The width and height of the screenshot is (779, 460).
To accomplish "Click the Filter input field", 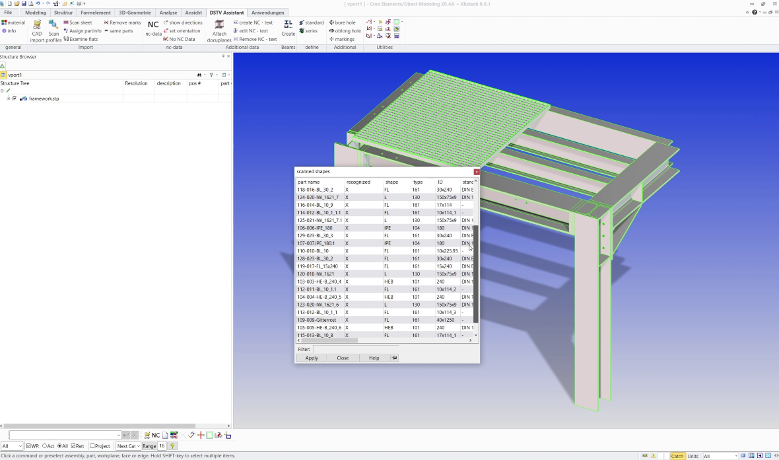I will (x=355, y=349).
